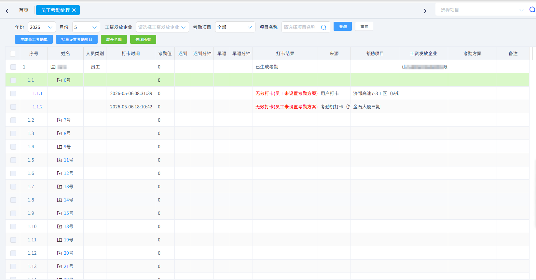This screenshot has height=280, width=536.
Task: Click the right tab navigation arrow
Action: 425,11
